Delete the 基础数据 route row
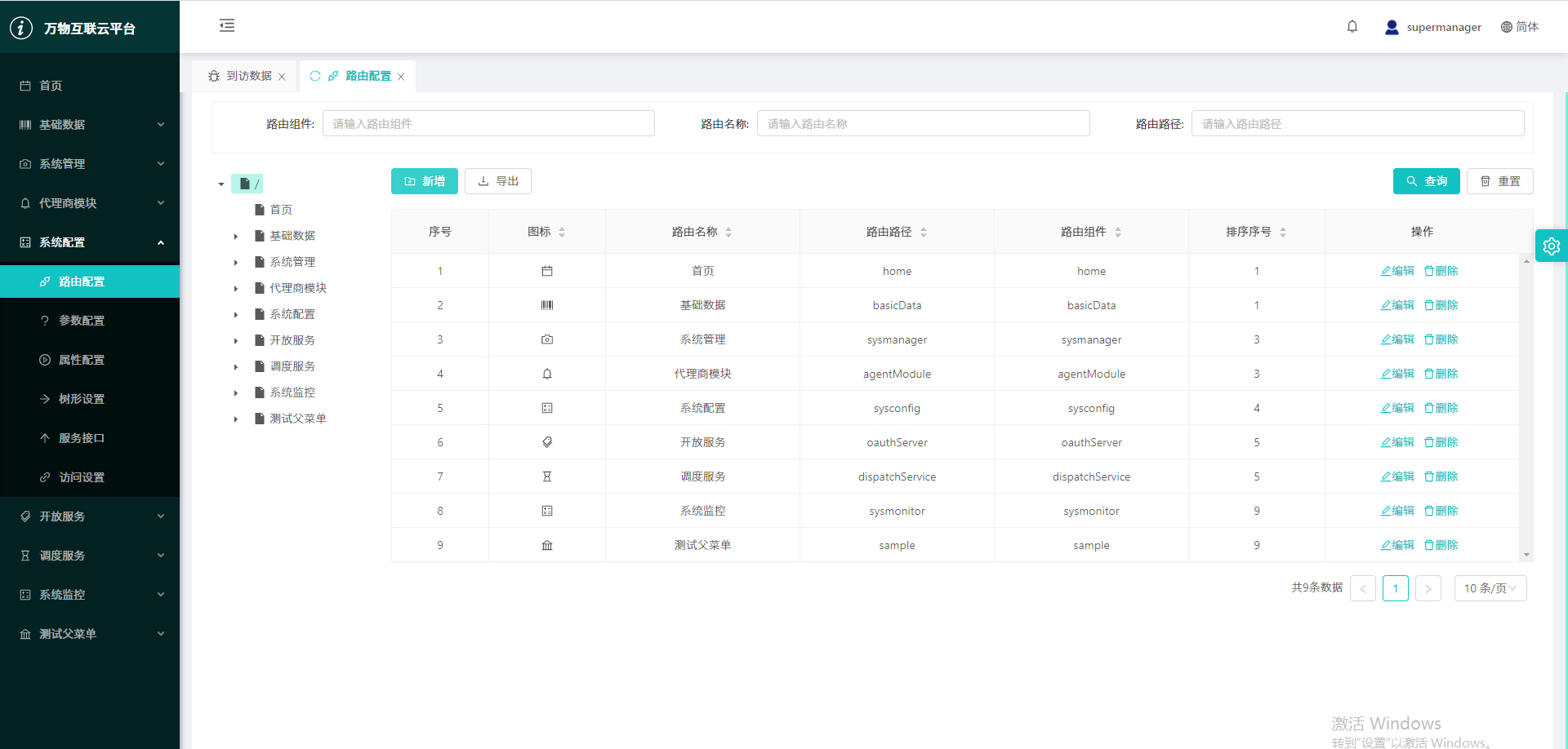 click(x=1441, y=305)
